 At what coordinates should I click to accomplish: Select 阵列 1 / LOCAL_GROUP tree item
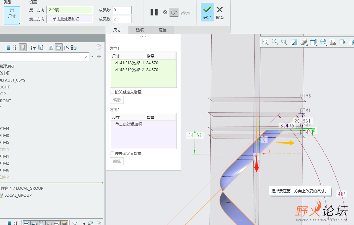coord(22,188)
